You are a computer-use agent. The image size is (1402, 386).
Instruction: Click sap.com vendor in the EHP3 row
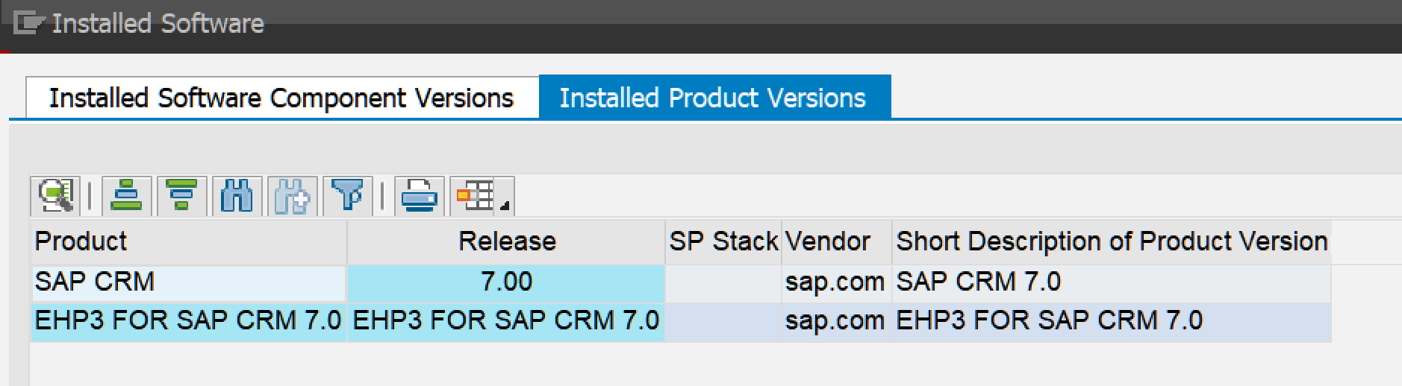coord(837,321)
